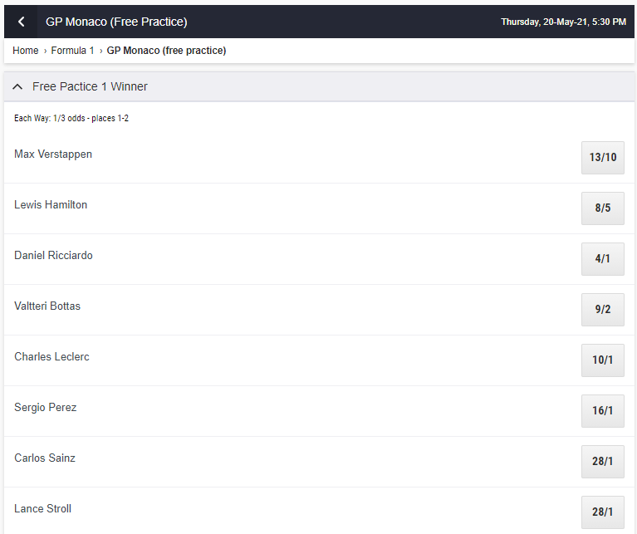Screen dimensions: 637x534
Task: Click the Valtteri Bottas name
Action: pos(47,306)
